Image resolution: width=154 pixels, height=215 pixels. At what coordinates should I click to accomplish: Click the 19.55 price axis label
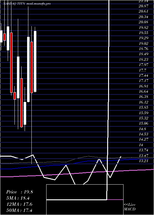[144, 33]
